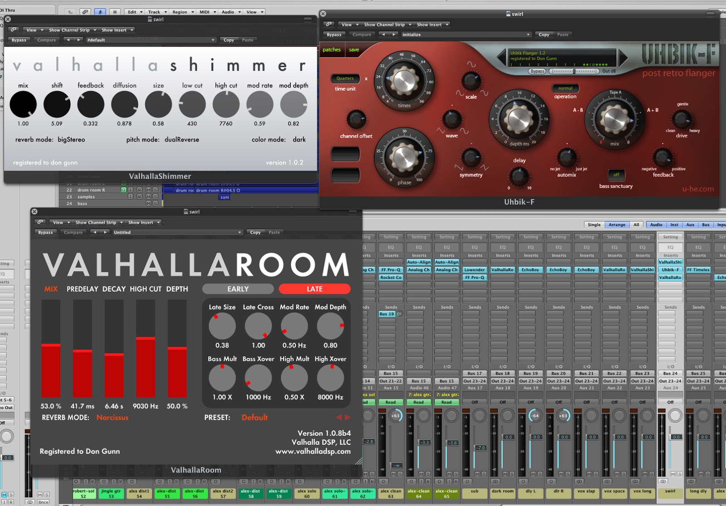
Task: Toggle the catch playhead icon in arrange toolbar
Action: tap(100, 12)
